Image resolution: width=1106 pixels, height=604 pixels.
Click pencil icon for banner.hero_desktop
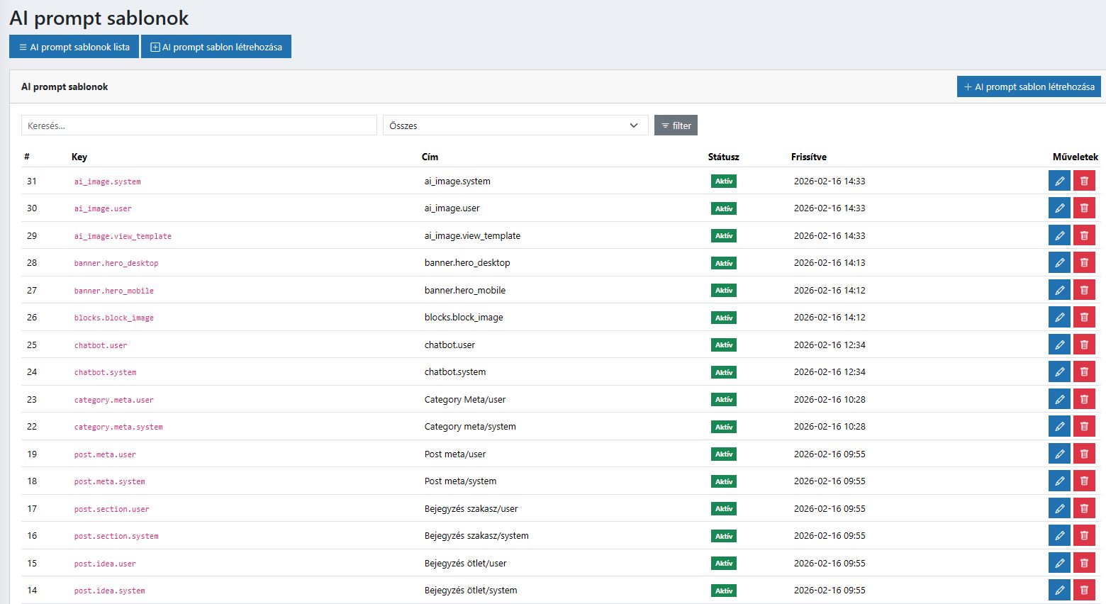click(1059, 263)
